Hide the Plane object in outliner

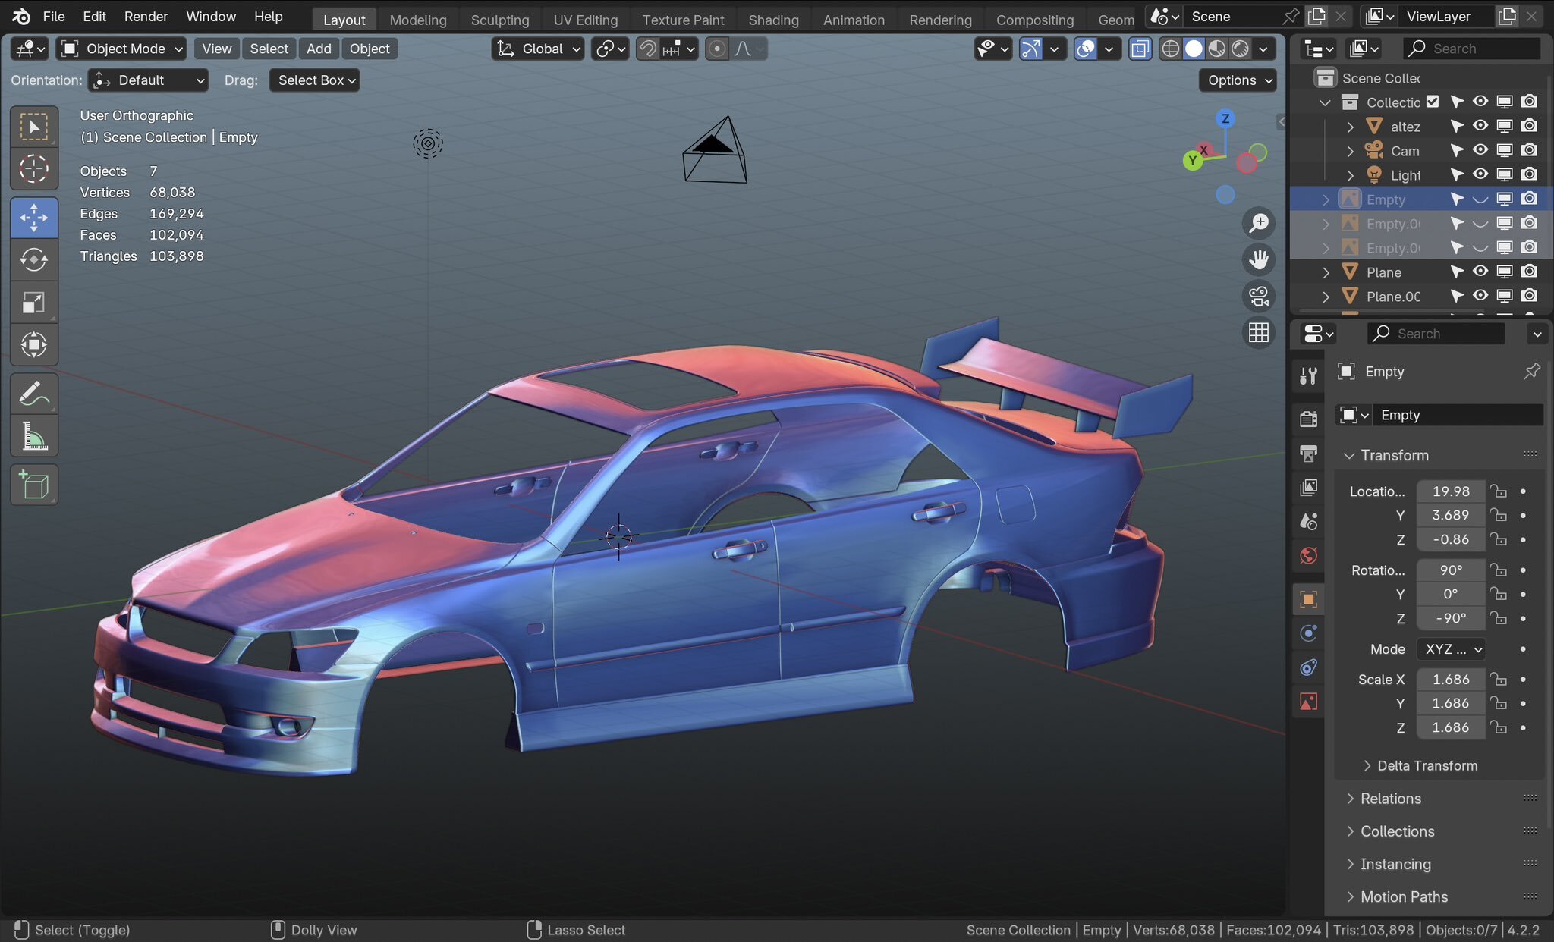[1480, 272]
